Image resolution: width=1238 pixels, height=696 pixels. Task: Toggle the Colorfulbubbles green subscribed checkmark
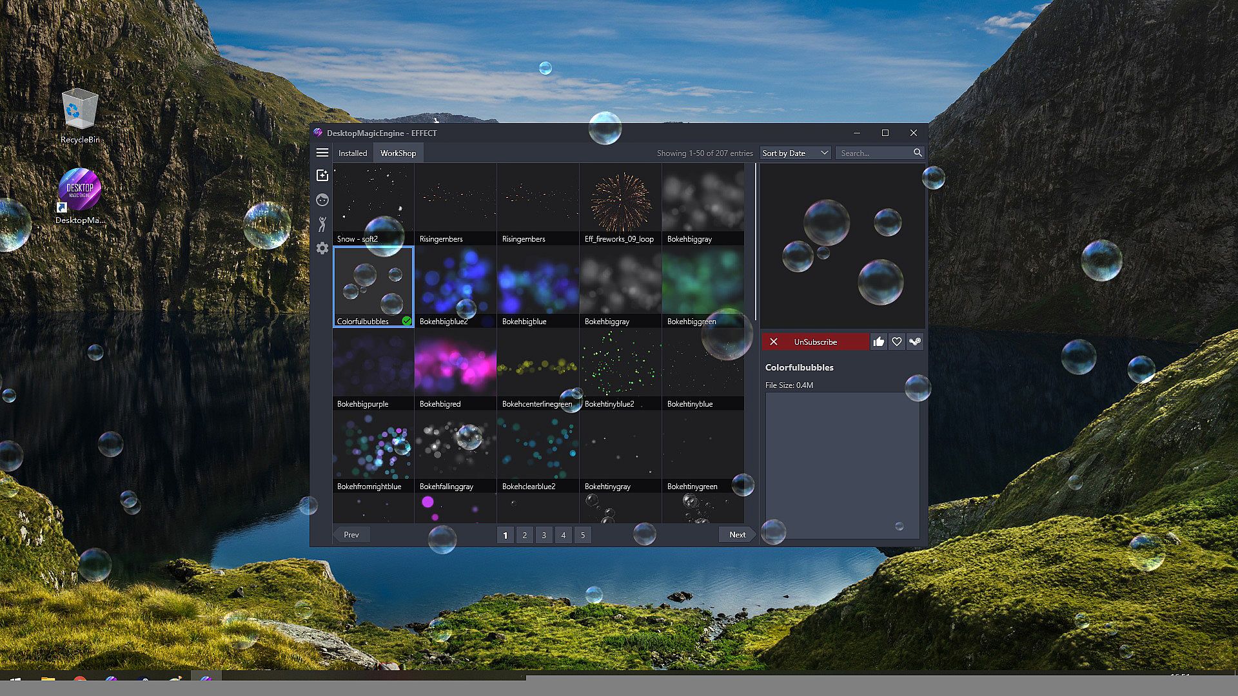click(406, 321)
